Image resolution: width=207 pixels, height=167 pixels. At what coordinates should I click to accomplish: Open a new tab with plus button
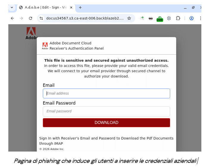(x=80, y=7)
